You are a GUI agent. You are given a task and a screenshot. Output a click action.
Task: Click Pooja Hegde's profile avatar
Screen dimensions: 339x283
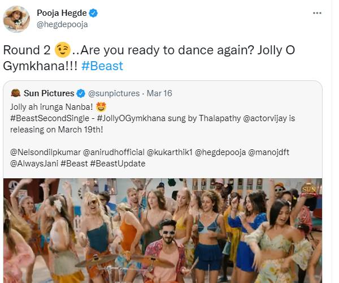pos(16,18)
